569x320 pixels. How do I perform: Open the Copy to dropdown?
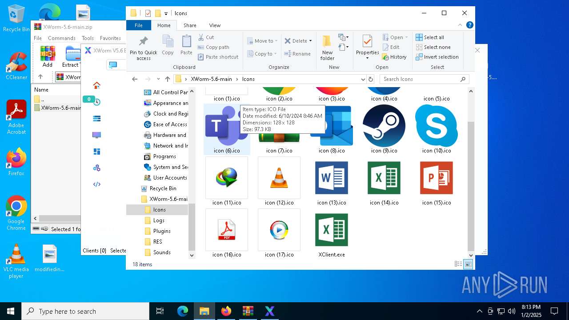click(262, 54)
